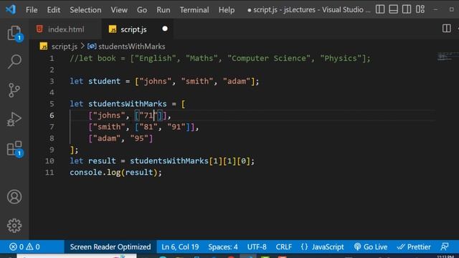Click the VS Code logo icon
This screenshot has width=459, height=258.
pyautogui.click(x=11, y=9)
